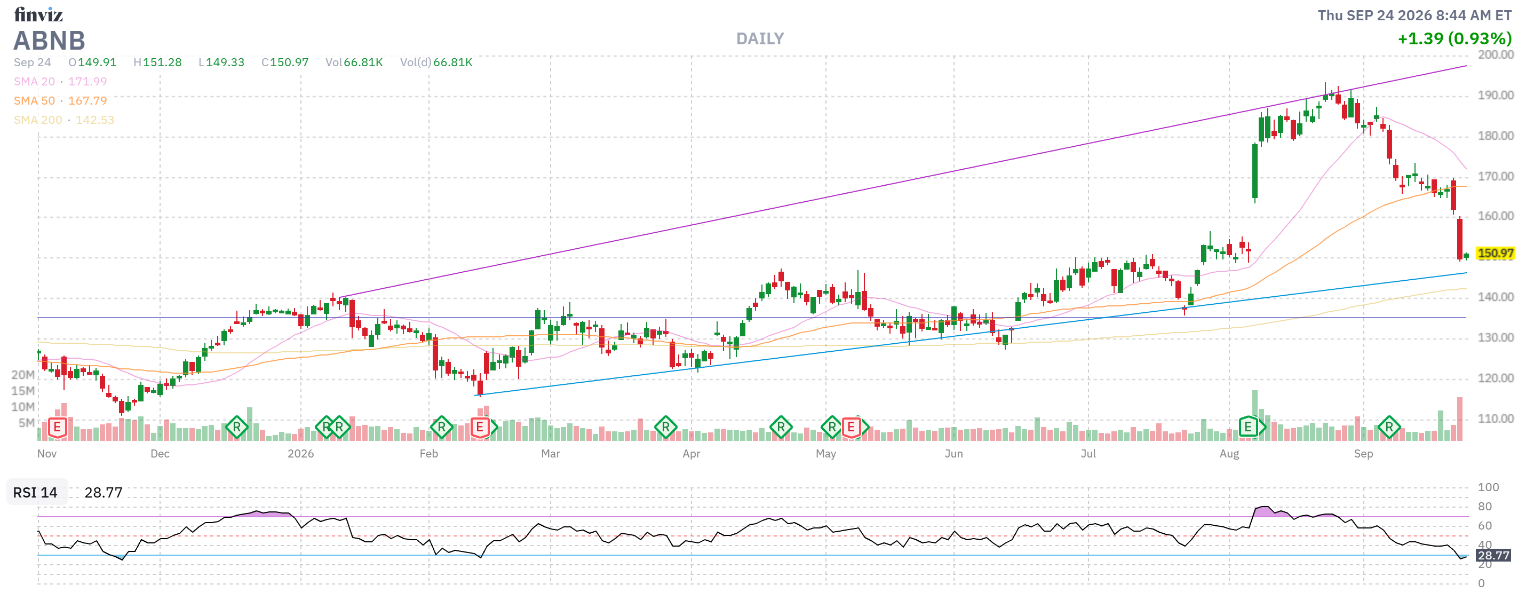
Task: Click the green R marker in mid-December
Action: pyautogui.click(x=236, y=427)
